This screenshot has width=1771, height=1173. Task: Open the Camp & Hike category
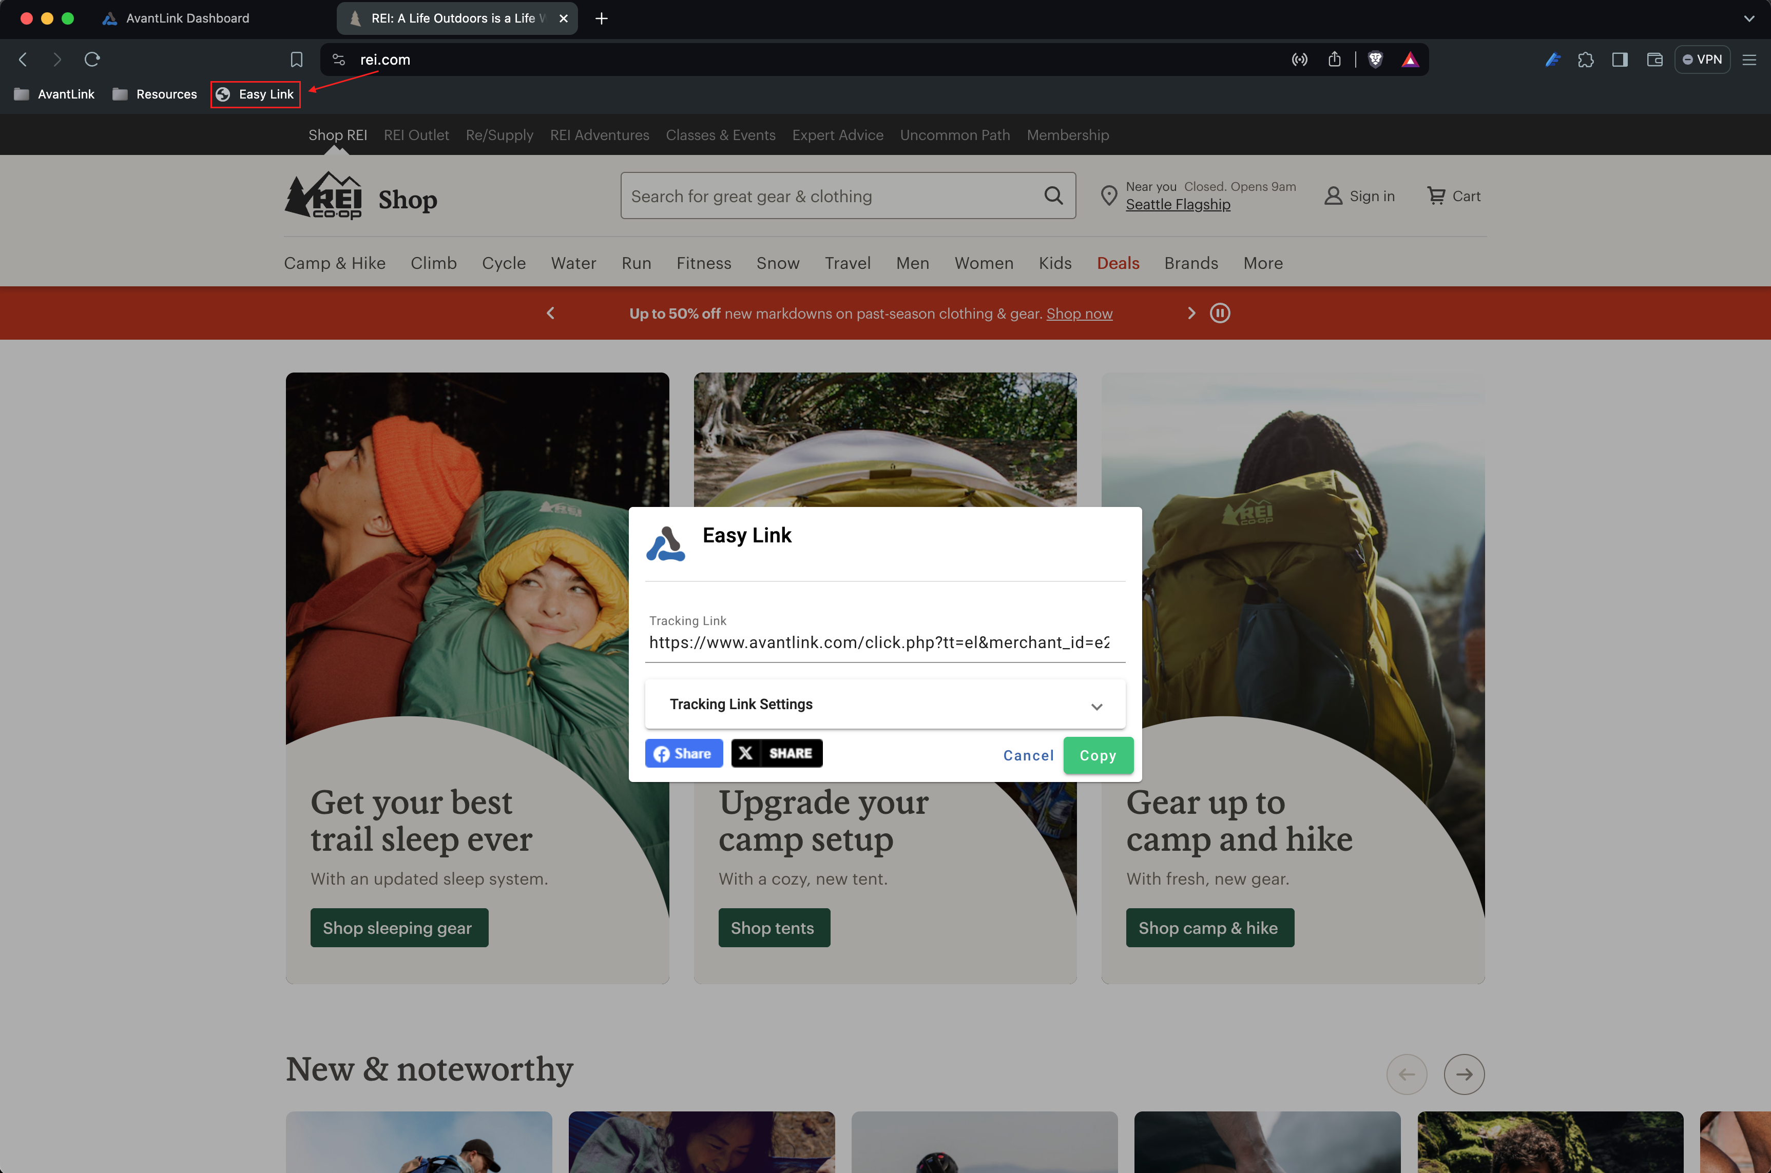335,263
